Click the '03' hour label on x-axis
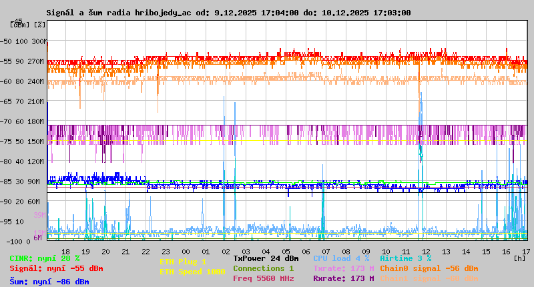The width and height of the screenshot is (534, 287). (246, 252)
